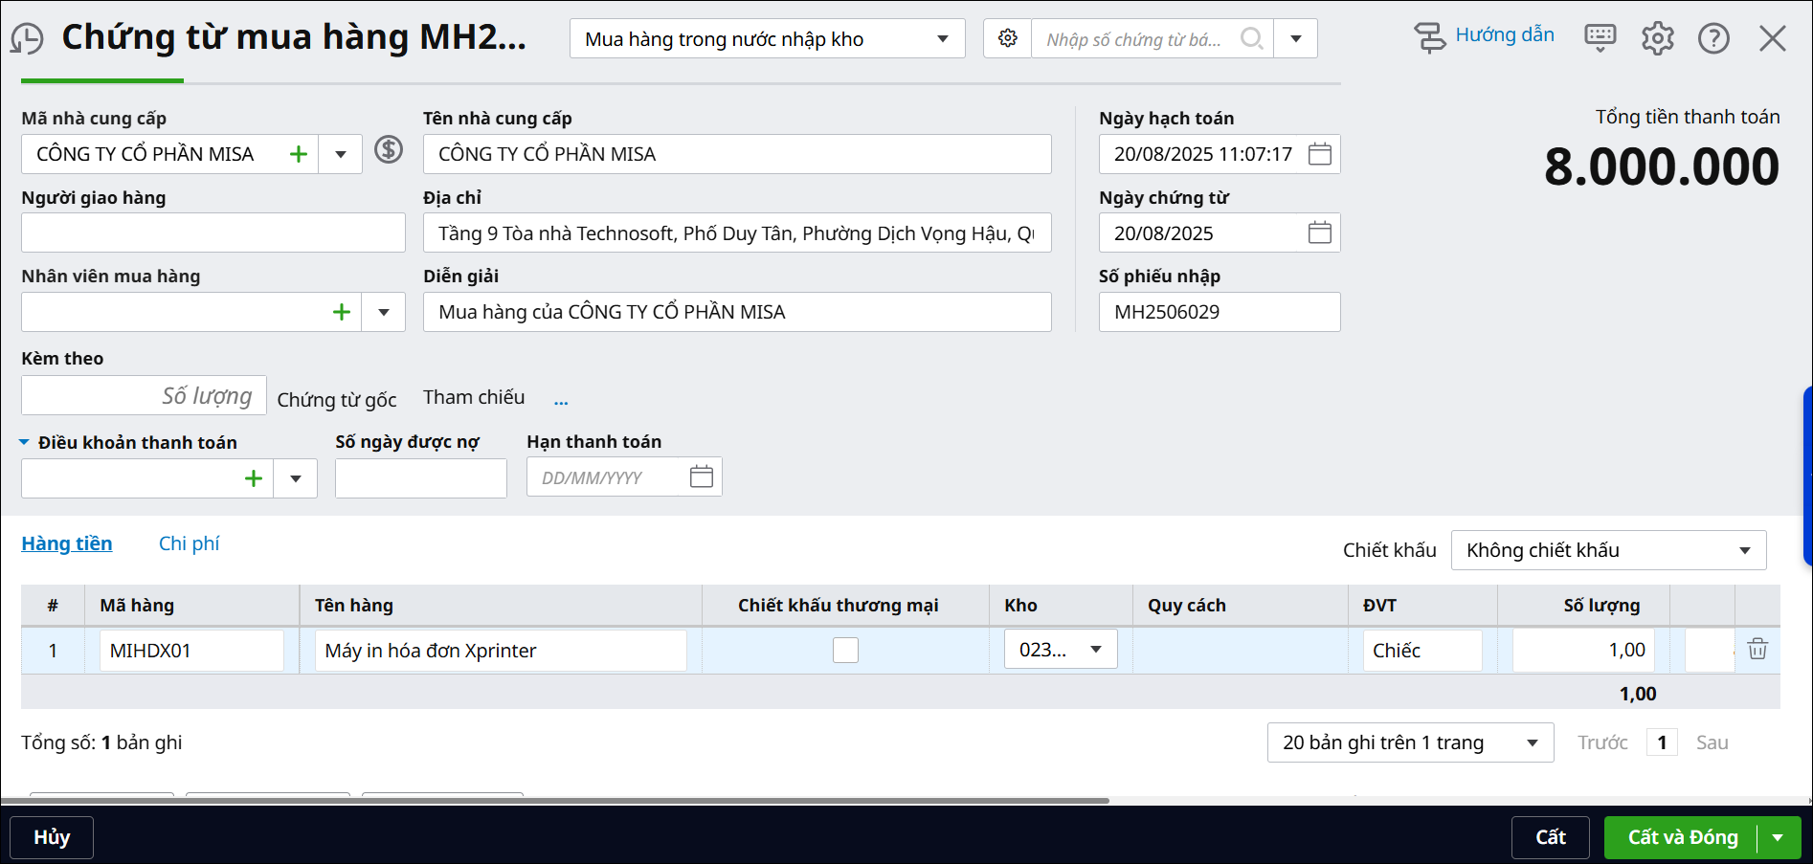
Task: Click the Tham chiếu ellipsis button
Action: [561, 400]
